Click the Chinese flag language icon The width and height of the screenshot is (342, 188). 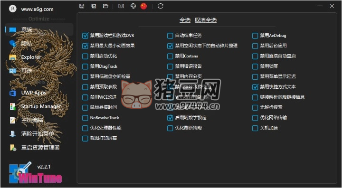point(143,6)
